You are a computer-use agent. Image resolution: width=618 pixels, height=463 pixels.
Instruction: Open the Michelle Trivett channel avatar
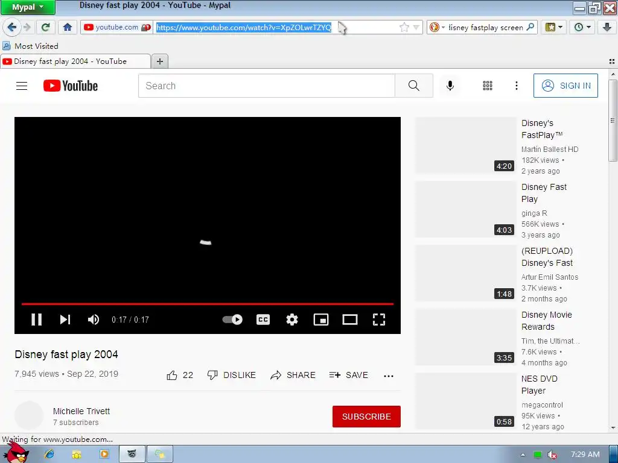coord(29,416)
